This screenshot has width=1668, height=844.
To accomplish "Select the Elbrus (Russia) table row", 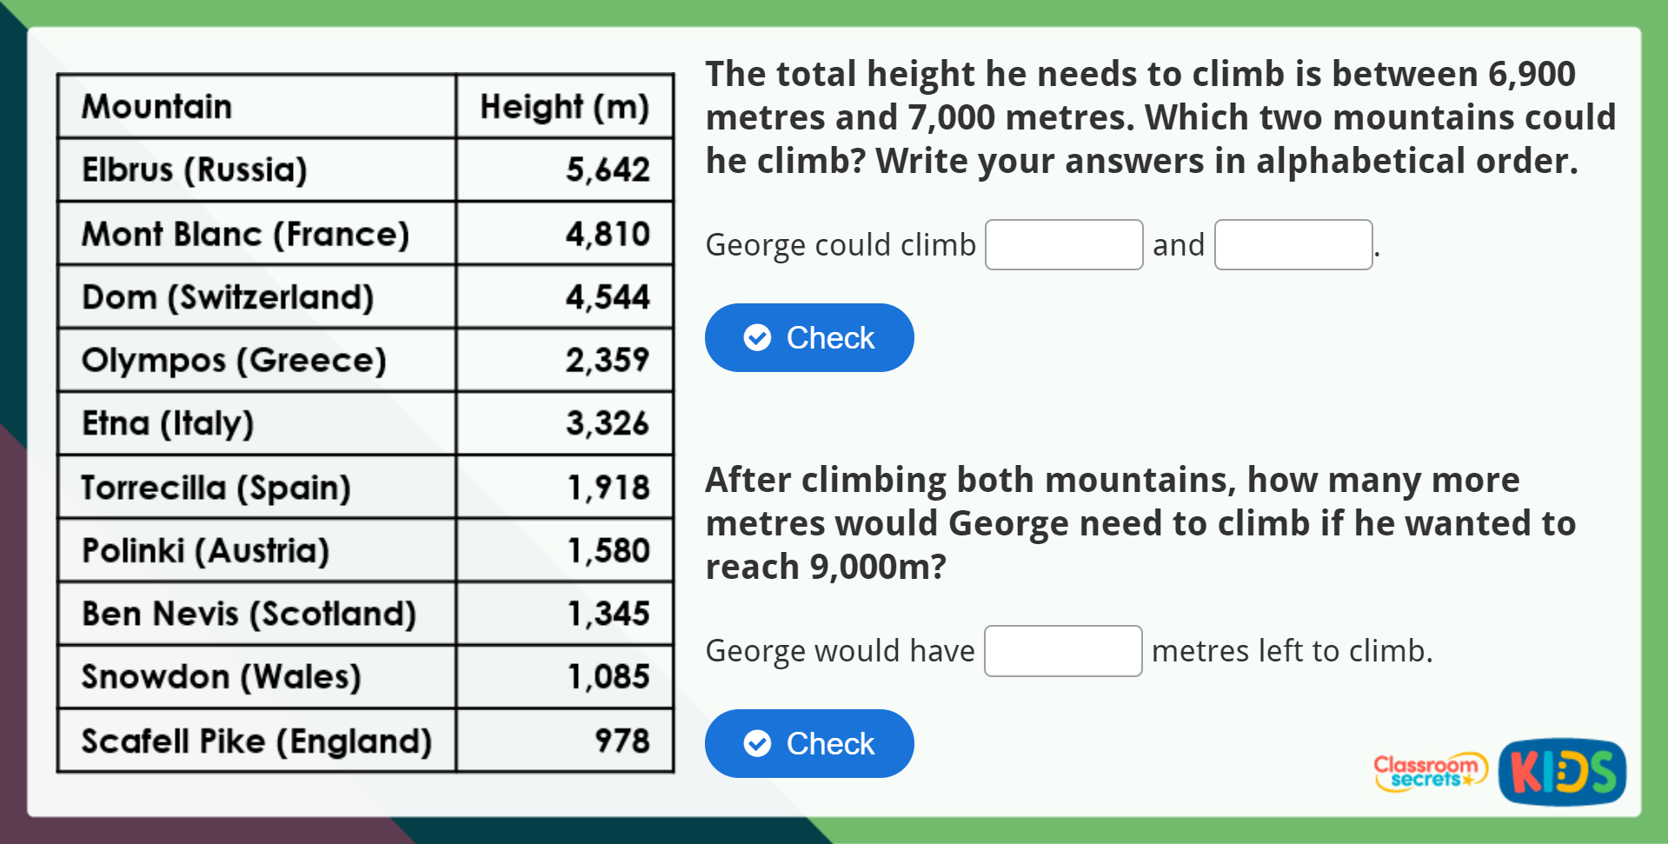I will click(x=365, y=170).
